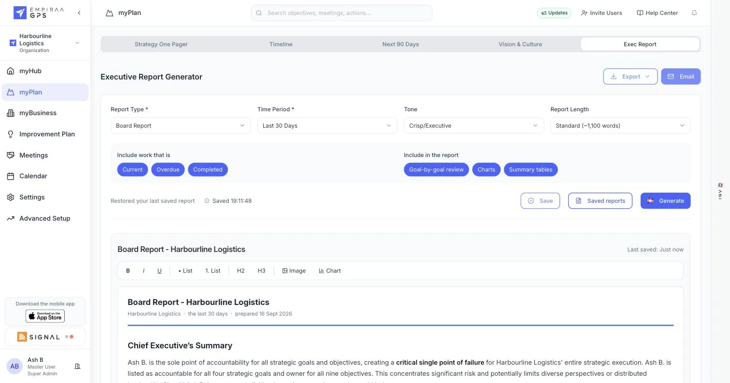Switch to the Next 90 Days tab
Screen dimensions: 730x383
[x=401, y=44]
